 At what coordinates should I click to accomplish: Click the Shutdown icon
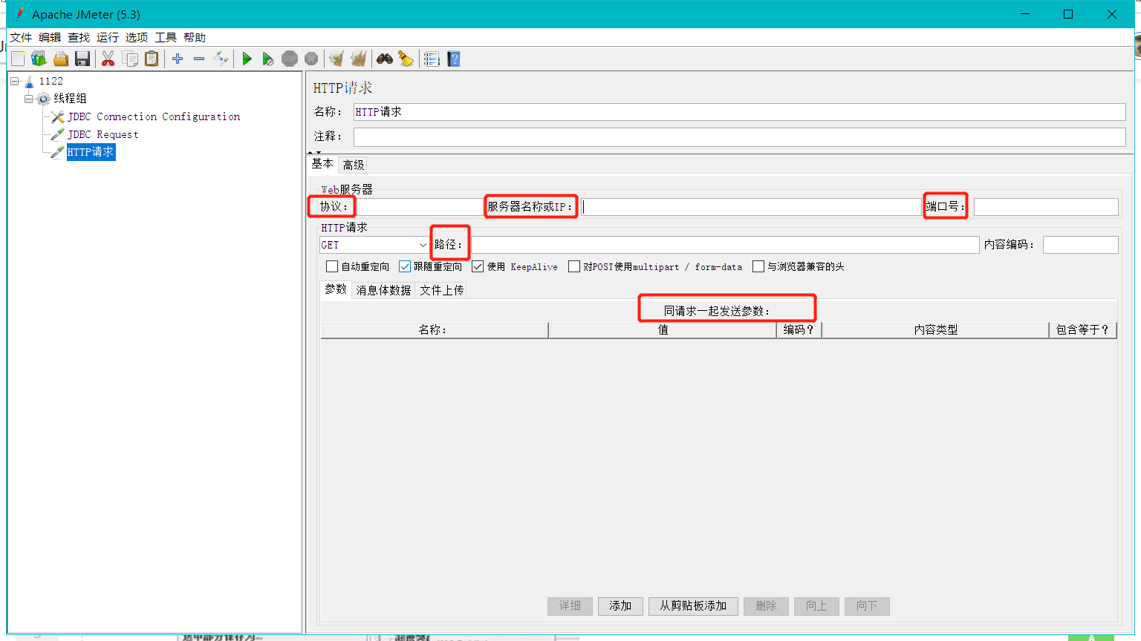pos(311,59)
